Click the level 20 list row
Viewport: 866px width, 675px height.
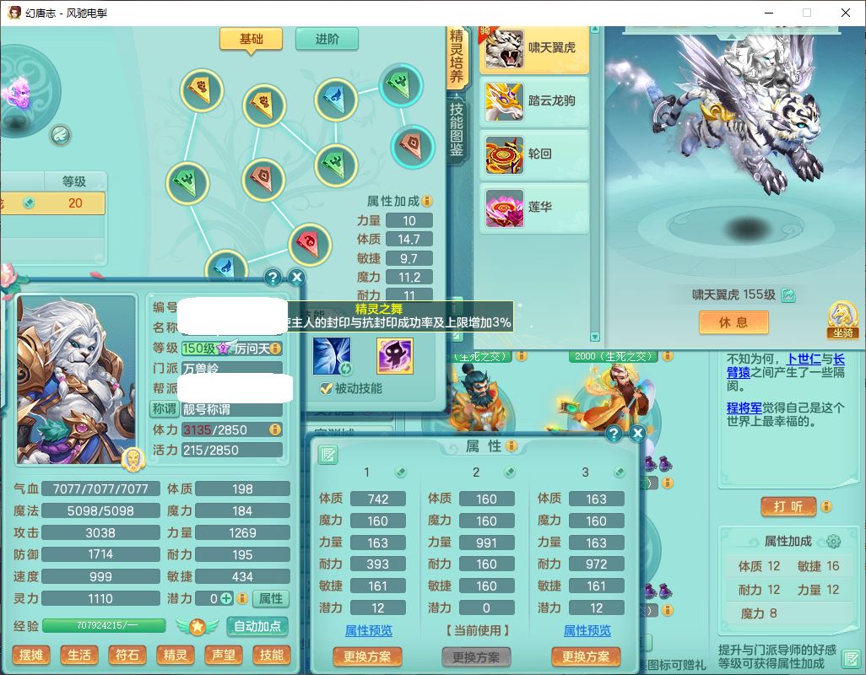(52, 203)
